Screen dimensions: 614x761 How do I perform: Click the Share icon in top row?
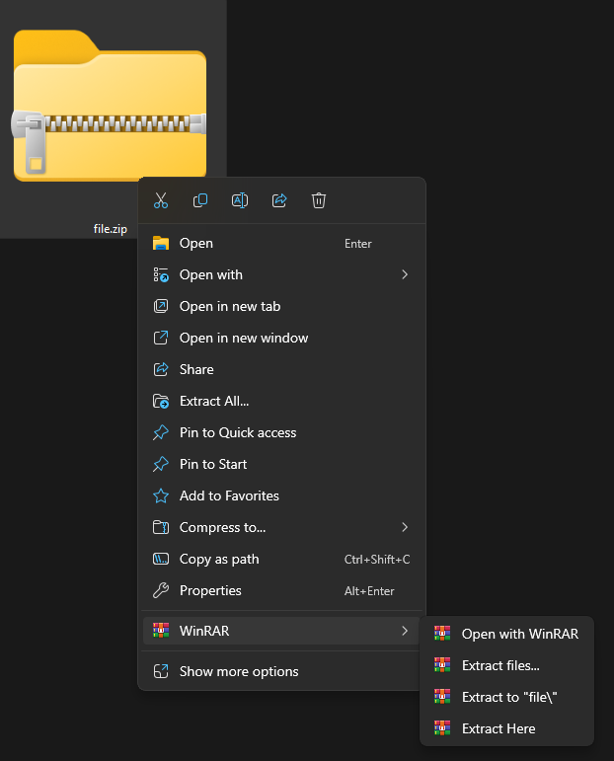279,200
